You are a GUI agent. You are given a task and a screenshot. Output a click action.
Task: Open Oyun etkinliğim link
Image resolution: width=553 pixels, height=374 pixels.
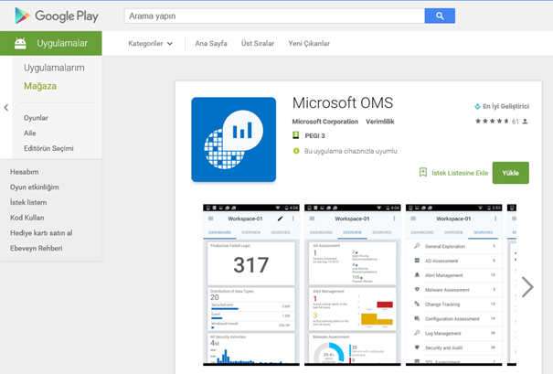34,187
